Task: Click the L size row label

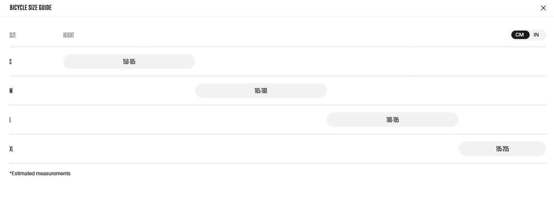Action: point(10,120)
